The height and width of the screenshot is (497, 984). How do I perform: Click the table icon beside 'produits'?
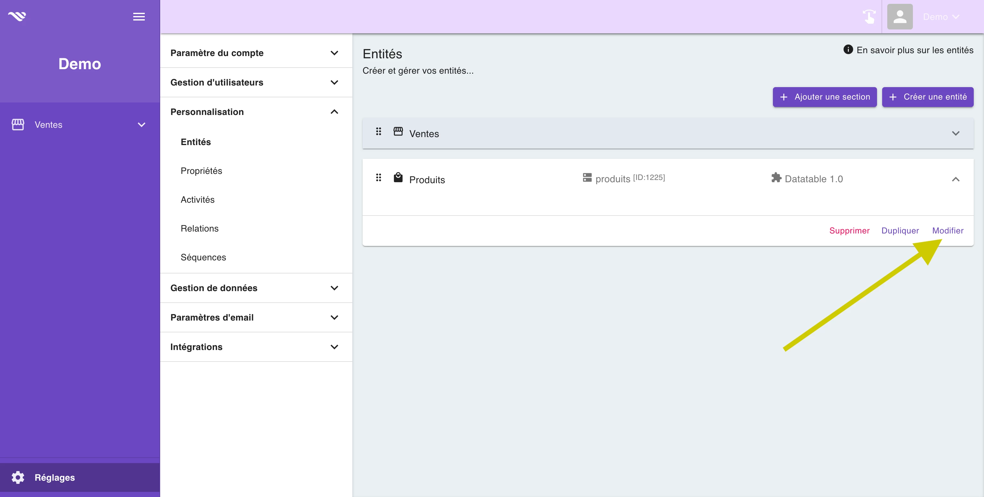(x=587, y=178)
